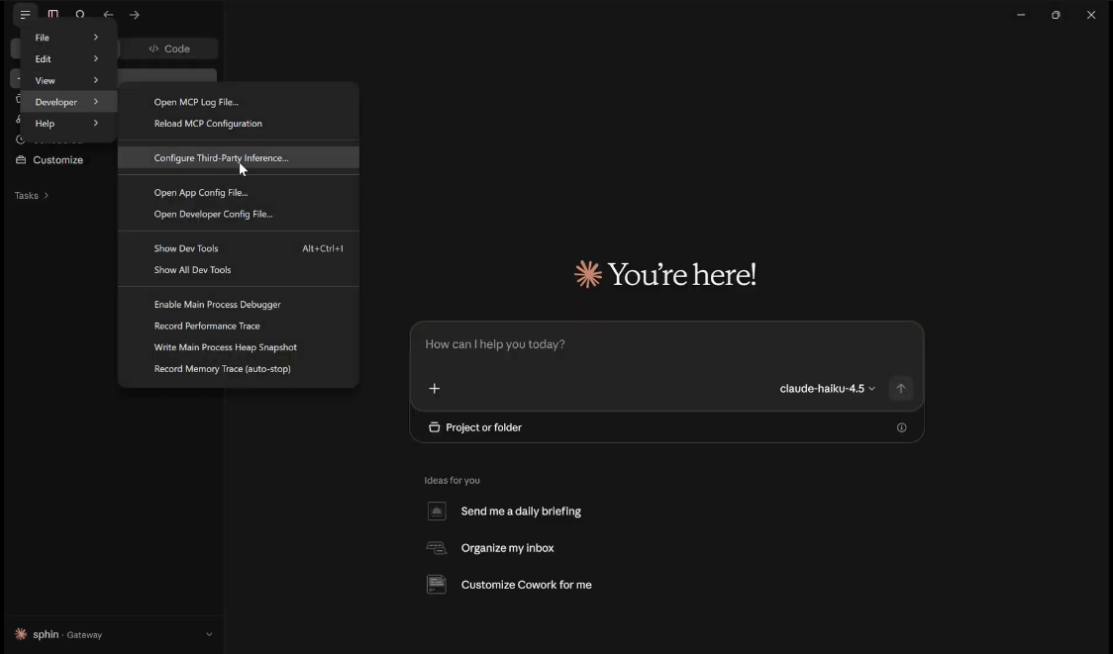This screenshot has height=654, width=1113.
Task: Choose Send me a daily briefing
Action: coord(520,511)
